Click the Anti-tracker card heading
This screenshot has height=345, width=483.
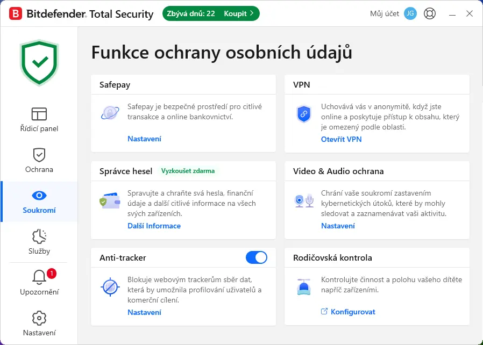123,257
